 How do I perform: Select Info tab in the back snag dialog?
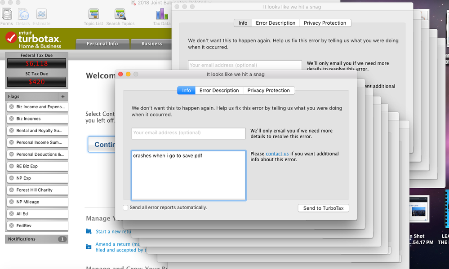[x=243, y=23]
